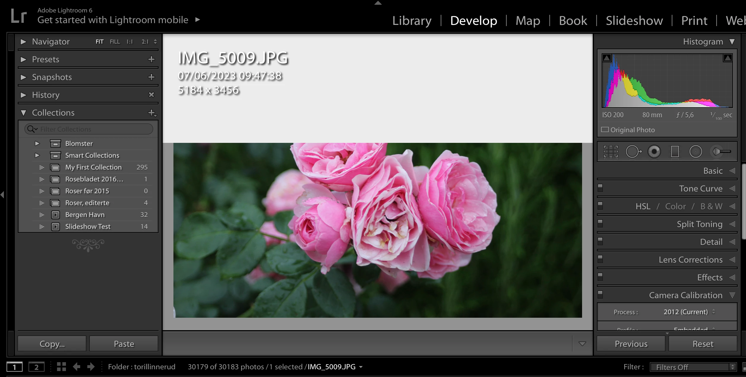Switch to the Library module

pos(412,21)
